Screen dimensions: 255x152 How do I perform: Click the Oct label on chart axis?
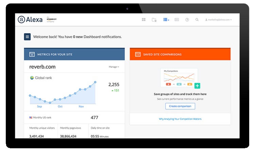pyautogui.click(x=60, y=107)
